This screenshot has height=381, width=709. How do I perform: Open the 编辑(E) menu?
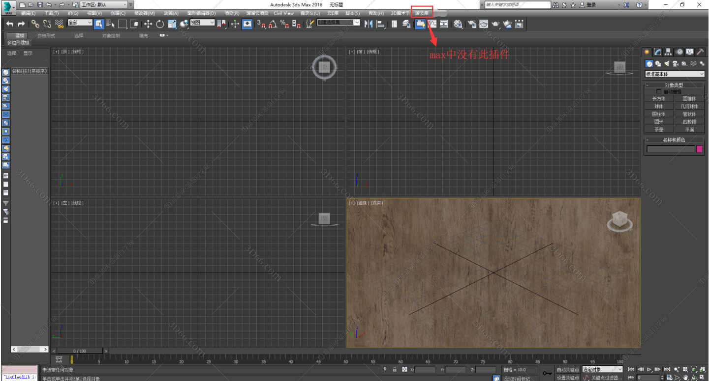click(28, 13)
